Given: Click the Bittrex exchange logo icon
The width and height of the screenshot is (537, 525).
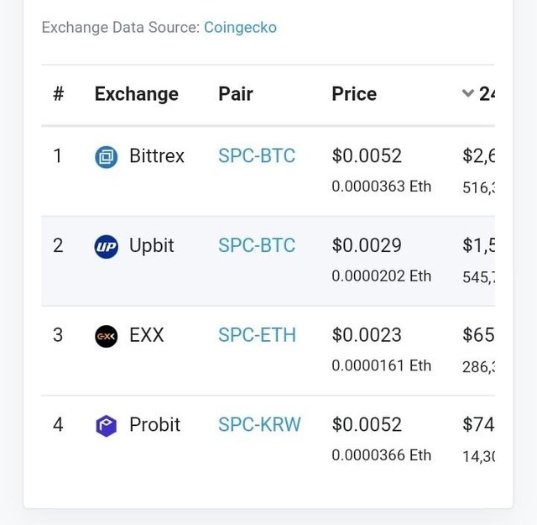Looking at the screenshot, I should coord(107,157).
